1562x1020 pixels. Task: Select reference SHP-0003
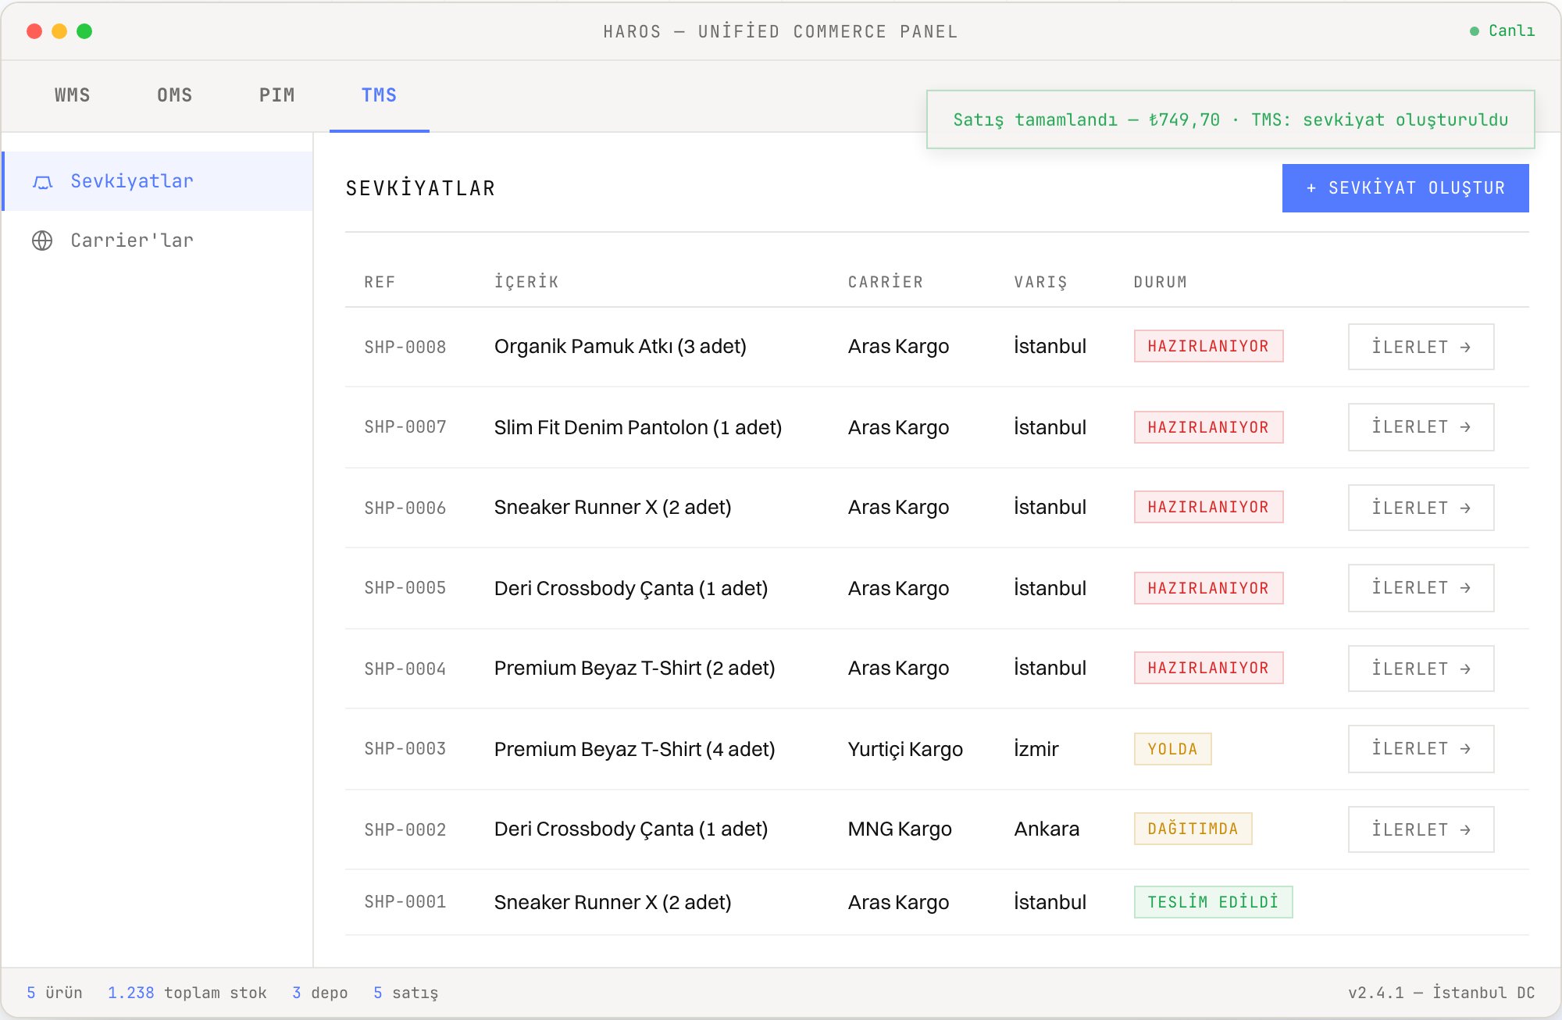tap(405, 749)
